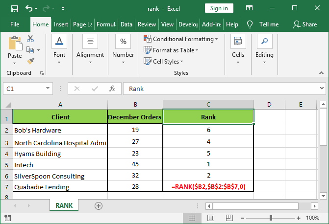Open the Developer tab

pos(188,24)
